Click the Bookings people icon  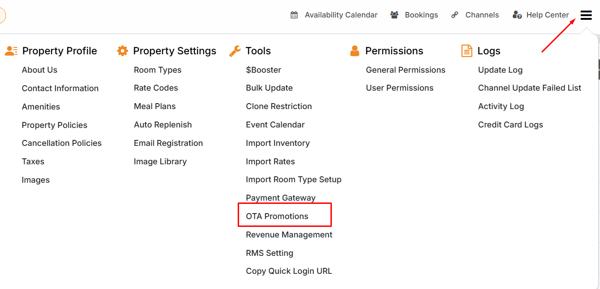(394, 15)
